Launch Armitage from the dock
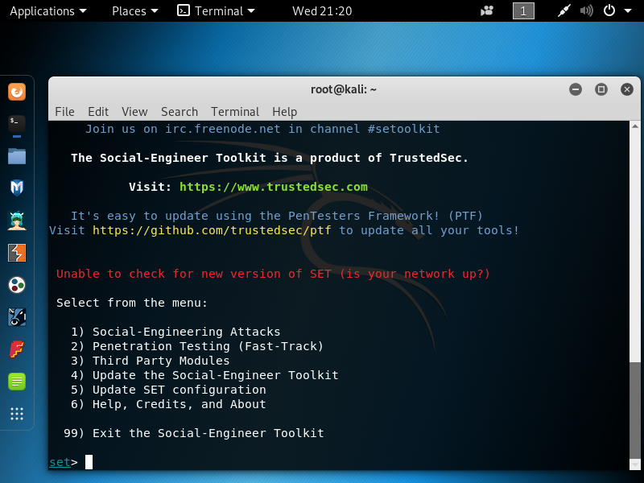Viewport: 644px width, 483px height. (17, 221)
